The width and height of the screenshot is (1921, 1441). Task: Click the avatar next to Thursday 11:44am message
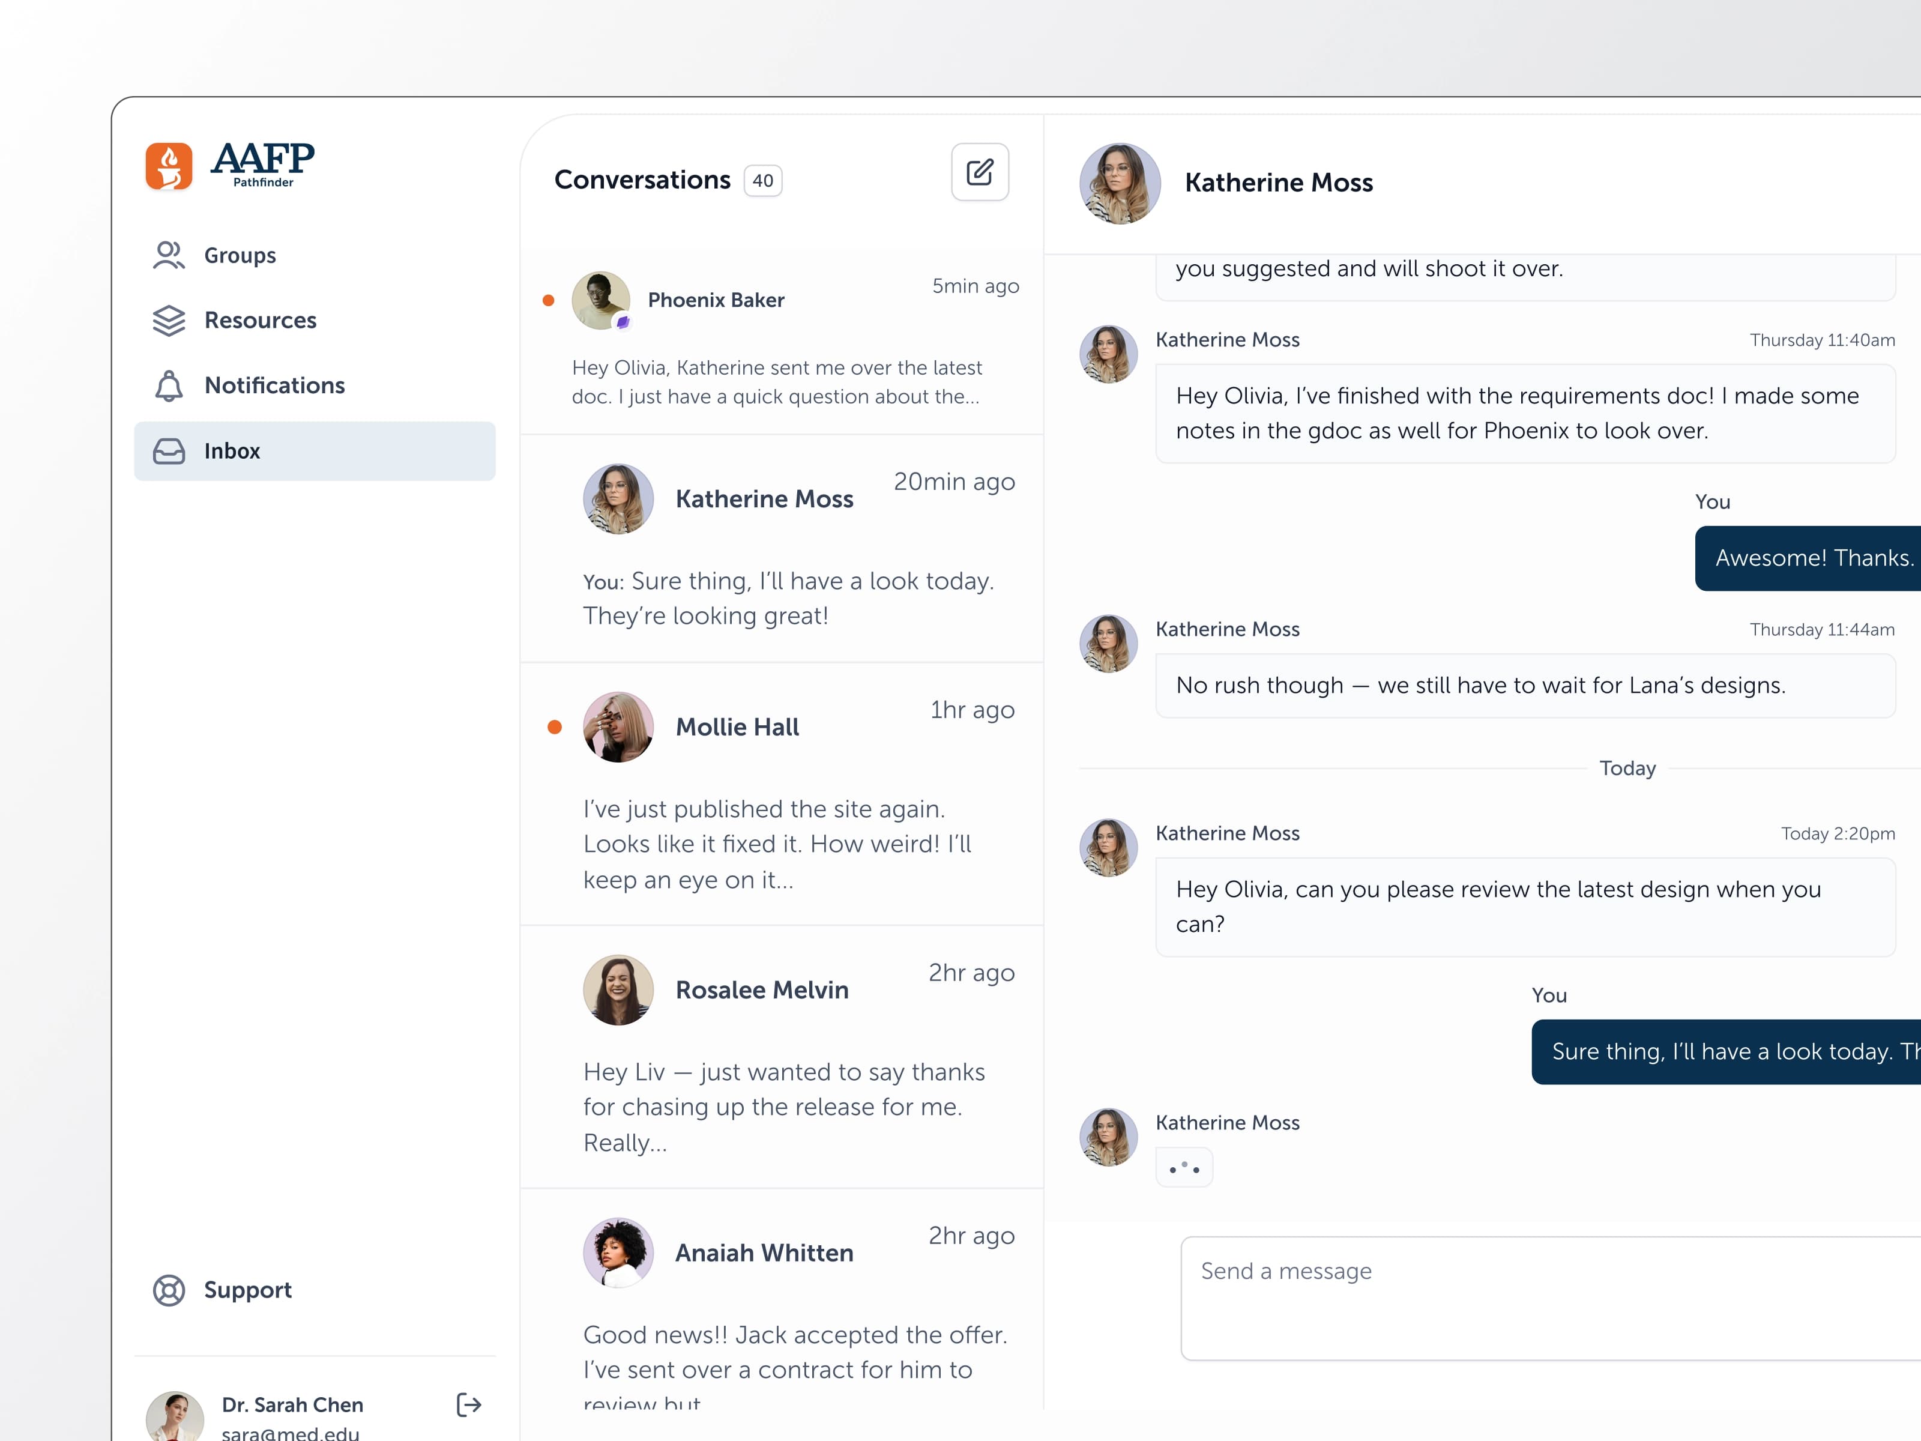1108,644
